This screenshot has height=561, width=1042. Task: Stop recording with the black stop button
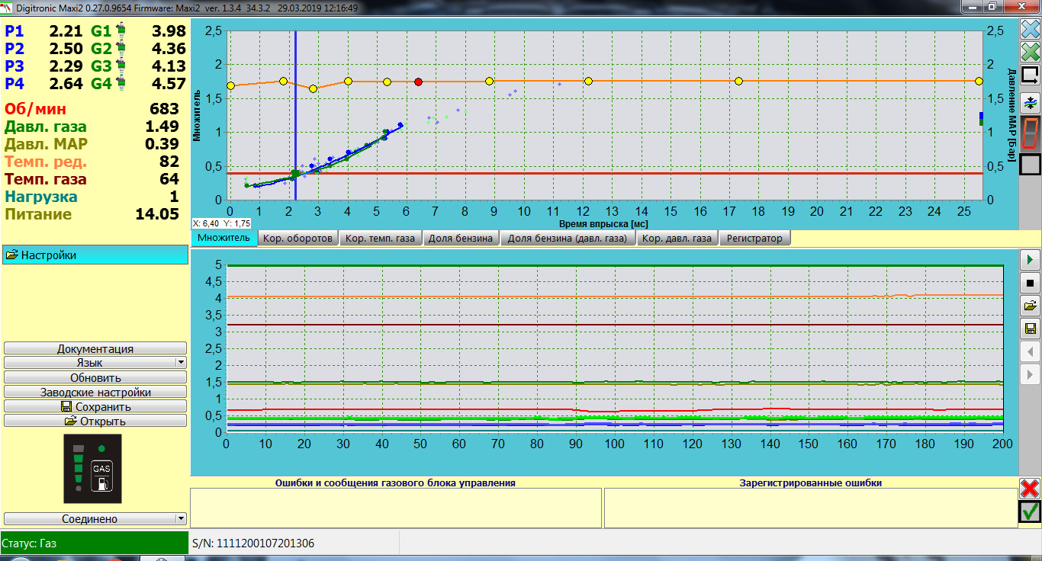pyautogui.click(x=1031, y=283)
